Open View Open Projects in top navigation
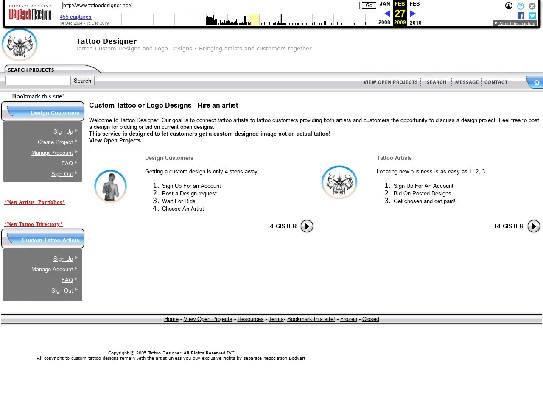 tap(390, 82)
